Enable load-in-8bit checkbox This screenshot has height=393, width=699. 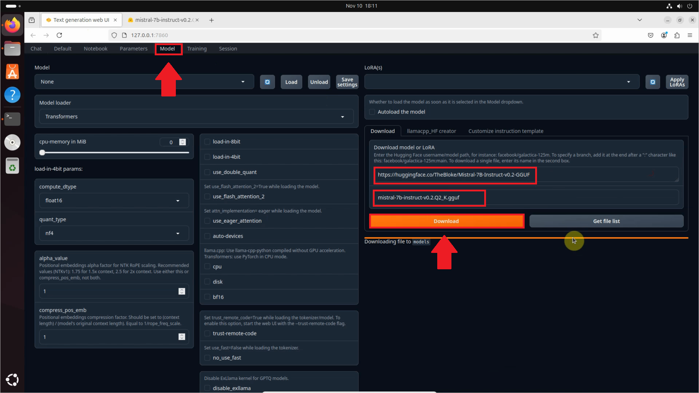pyautogui.click(x=207, y=142)
